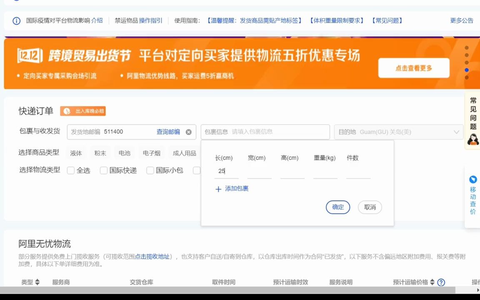Click the 预计运输时效 column header
This screenshot has width=480, height=300.
[290, 282]
